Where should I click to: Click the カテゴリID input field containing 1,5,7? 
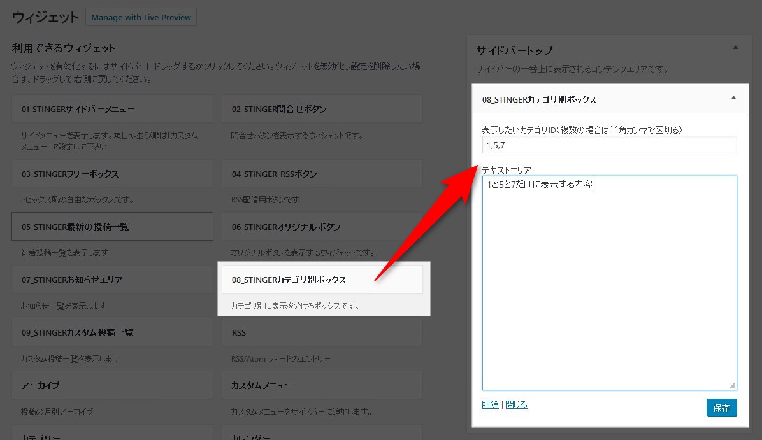pos(609,145)
